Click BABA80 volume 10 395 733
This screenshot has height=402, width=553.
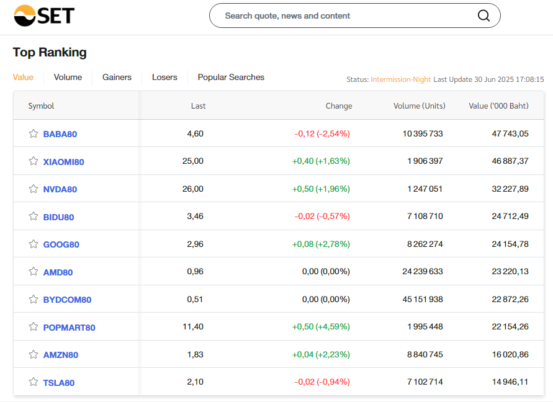click(423, 133)
